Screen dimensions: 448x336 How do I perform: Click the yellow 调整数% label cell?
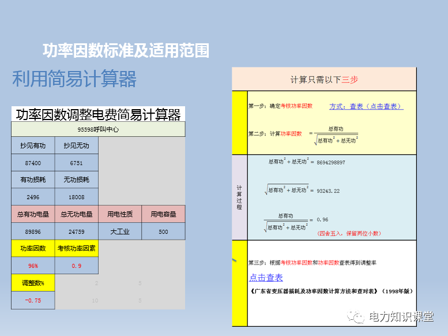pos(33,283)
